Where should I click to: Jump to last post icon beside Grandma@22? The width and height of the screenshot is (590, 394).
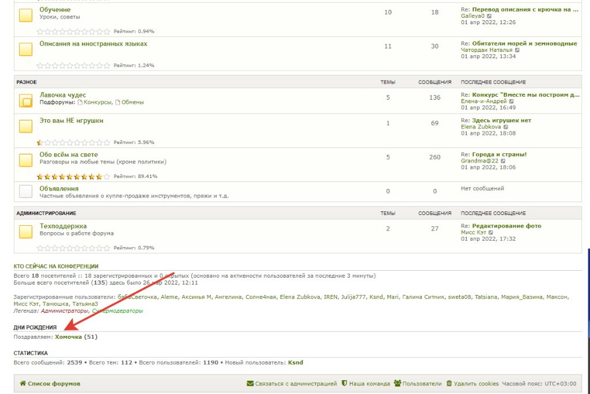[x=504, y=161]
